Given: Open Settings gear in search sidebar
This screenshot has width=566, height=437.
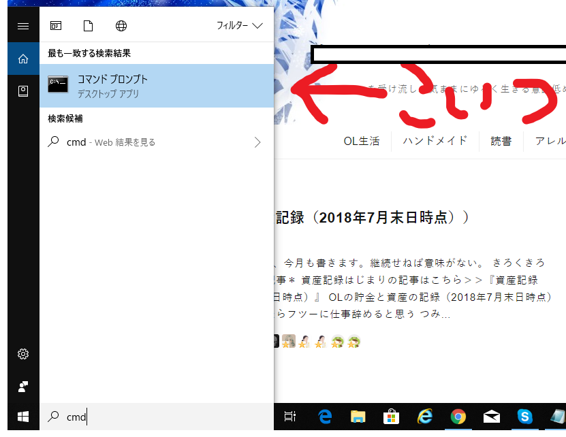Looking at the screenshot, I should tap(23, 354).
